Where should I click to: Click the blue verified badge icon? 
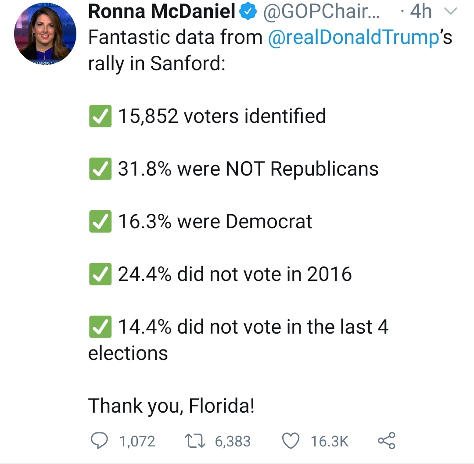[249, 12]
